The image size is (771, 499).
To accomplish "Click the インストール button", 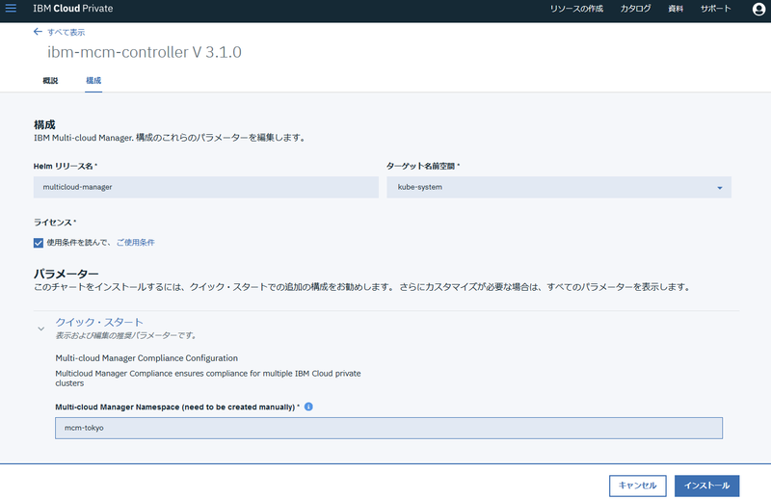I will (706, 486).
